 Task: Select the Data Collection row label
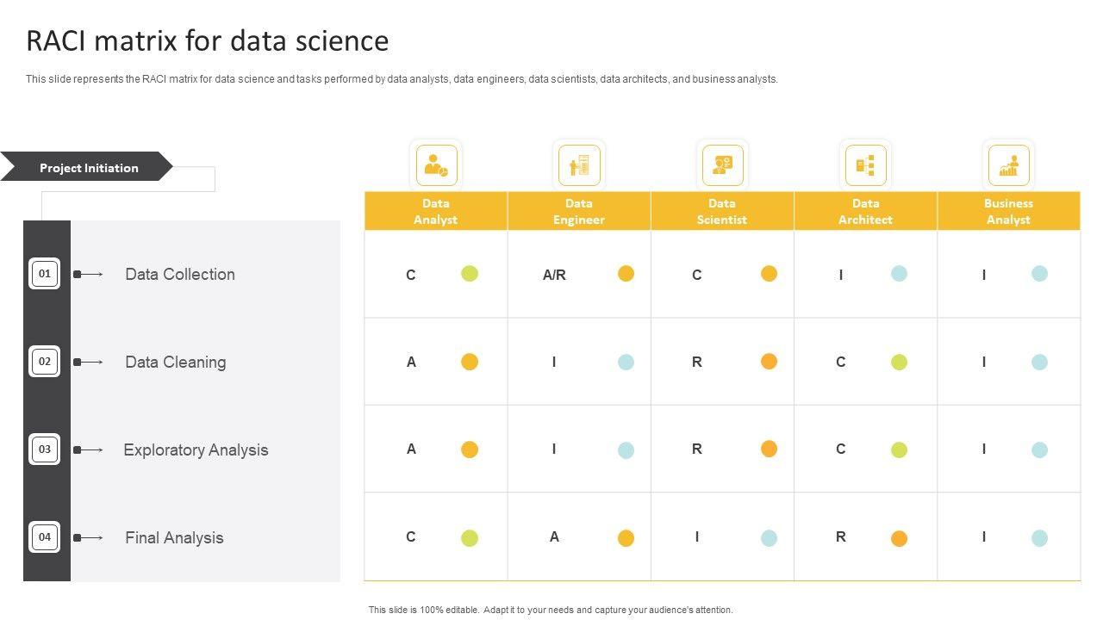tap(179, 274)
